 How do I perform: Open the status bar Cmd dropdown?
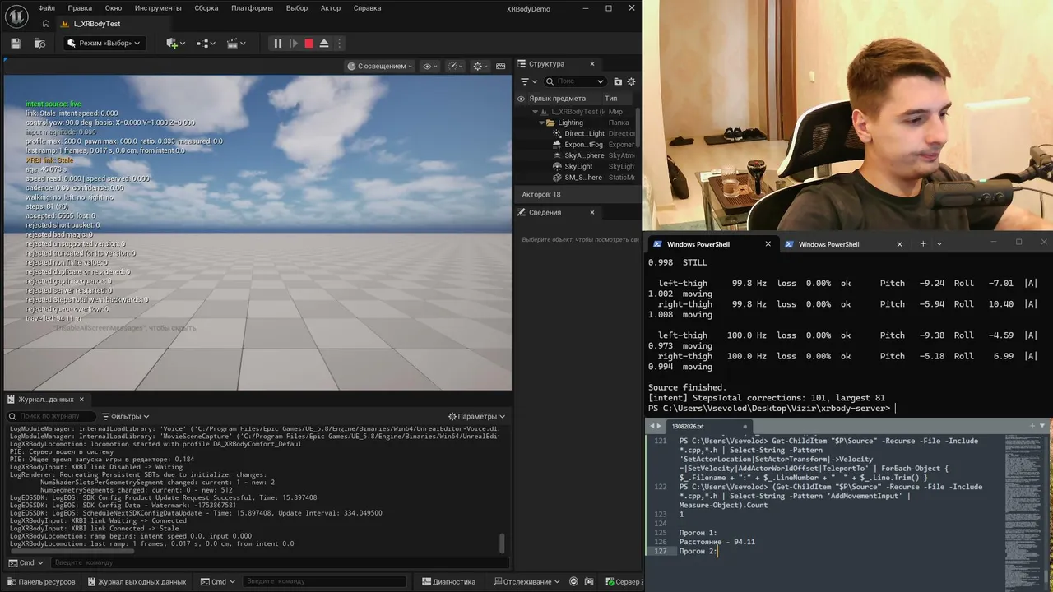pyautogui.click(x=219, y=582)
